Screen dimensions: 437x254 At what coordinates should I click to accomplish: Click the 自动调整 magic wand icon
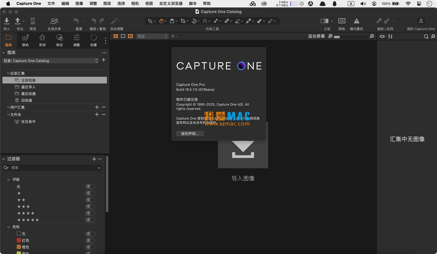(114, 21)
